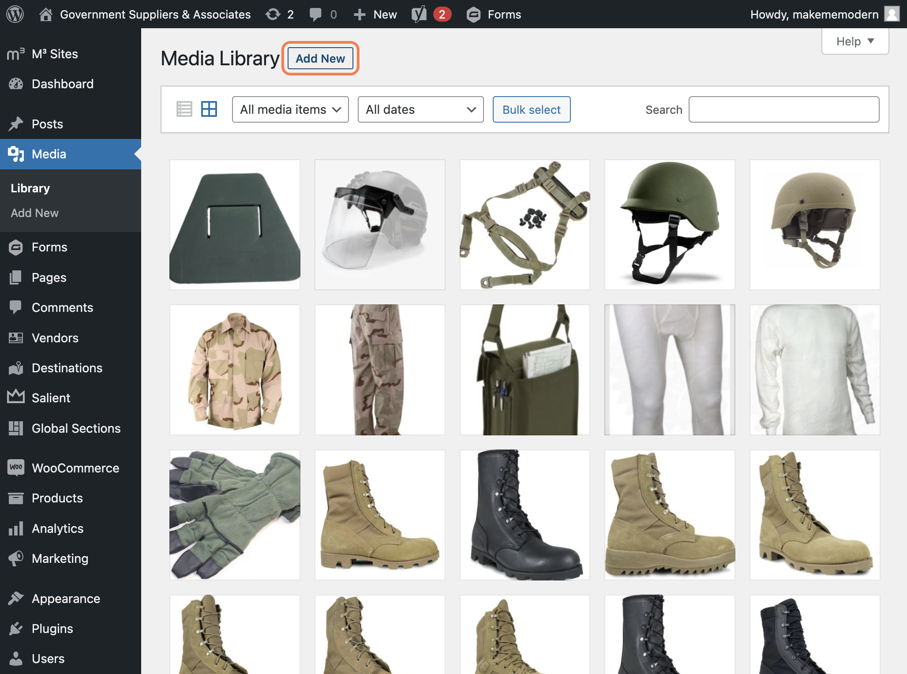Open the Media sidebar menu item

(x=71, y=154)
